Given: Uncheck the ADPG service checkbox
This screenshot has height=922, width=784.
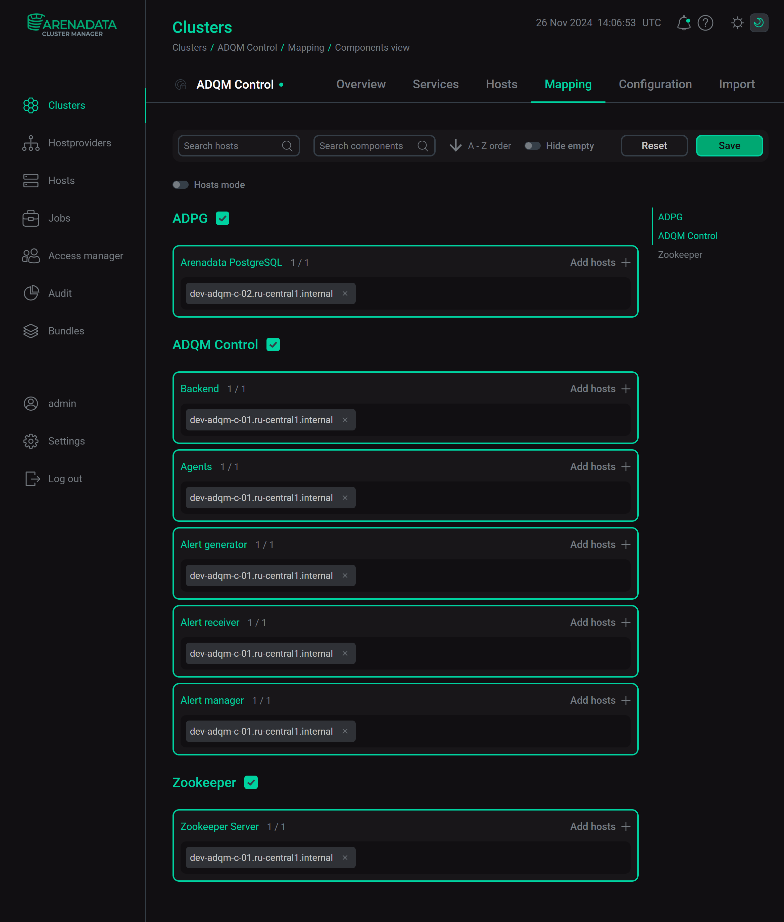Looking at the screenshot, I should pos(222,218).
